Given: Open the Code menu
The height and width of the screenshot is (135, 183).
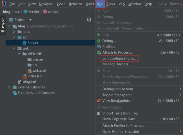Looking at the screenshot, I should point(61,4).
